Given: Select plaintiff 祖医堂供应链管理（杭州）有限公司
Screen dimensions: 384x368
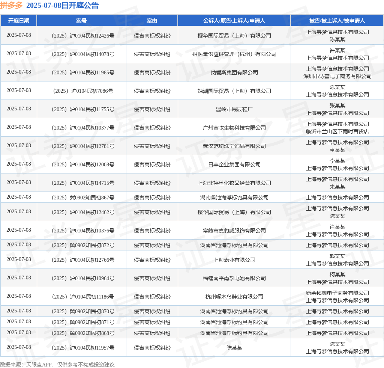Looking at the screenshot, I should (234, 54).
